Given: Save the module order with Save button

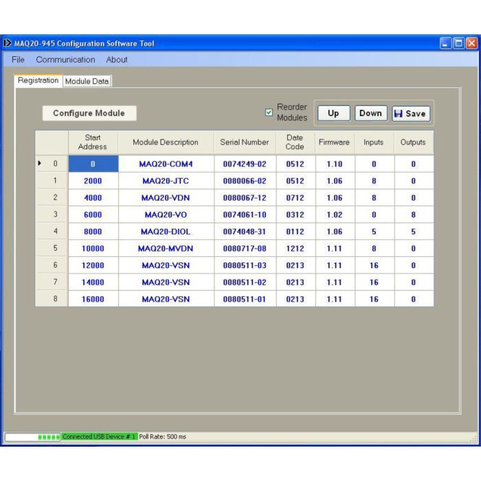Looking at the screenshot, I should coord(411,113).
